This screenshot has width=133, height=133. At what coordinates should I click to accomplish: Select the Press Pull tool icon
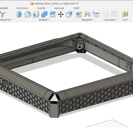click(19, 14)
